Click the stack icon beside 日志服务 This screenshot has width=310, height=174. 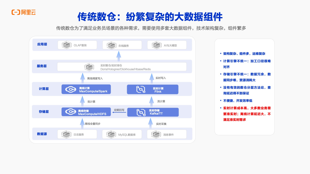click(x=66, y=134)
